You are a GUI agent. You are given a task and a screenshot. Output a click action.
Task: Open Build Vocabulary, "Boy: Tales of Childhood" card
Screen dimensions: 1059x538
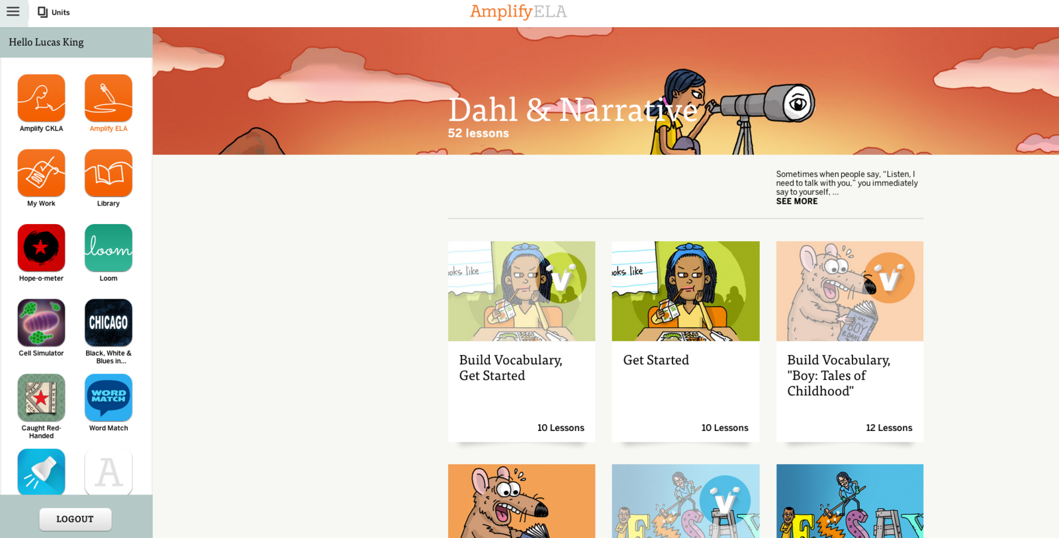coord(850,342)
